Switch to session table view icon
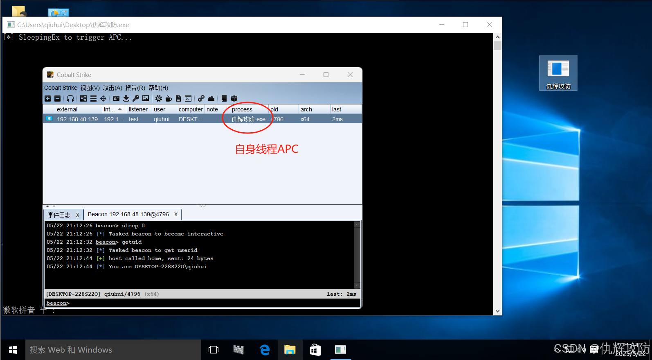The image size is (652, 360). coord(93,98)
